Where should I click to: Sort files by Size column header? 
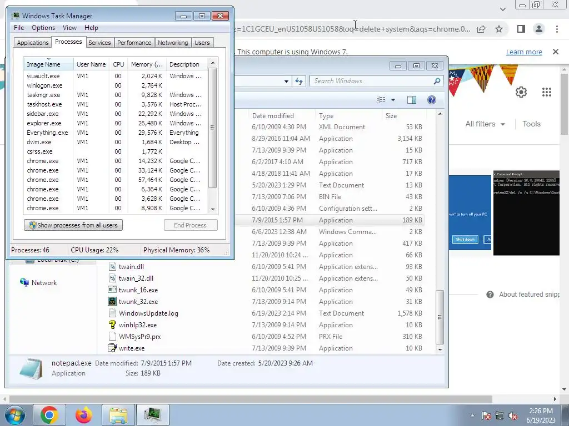pyautogui.click(x=403, y=115)
